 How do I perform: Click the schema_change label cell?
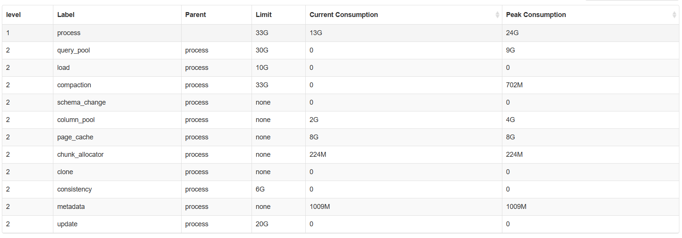click(x=81, y=102)
